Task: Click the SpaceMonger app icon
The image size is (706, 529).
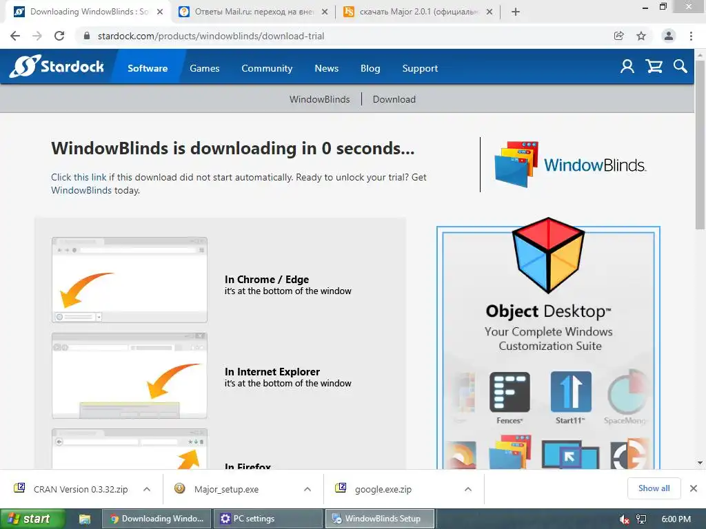Action: pyautogui.click(x=628, y=392)
